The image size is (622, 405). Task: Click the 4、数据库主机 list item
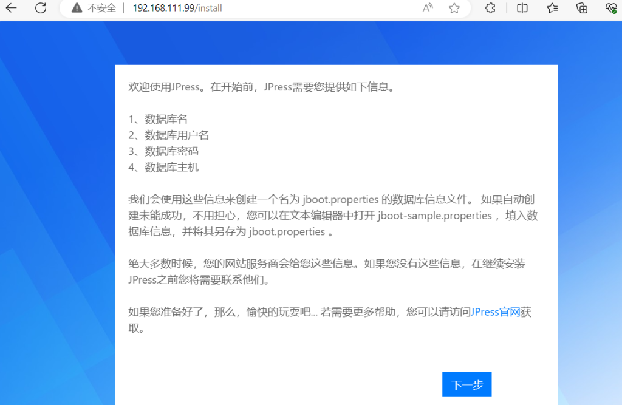pos(163,167)
